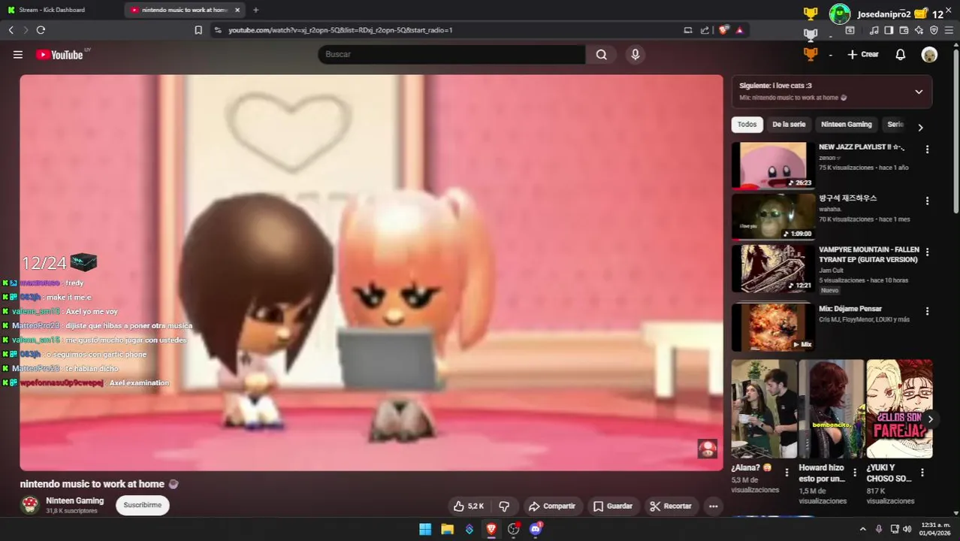960x541 pixels.
Task: Click the Crear button
Action: (863, 55)
